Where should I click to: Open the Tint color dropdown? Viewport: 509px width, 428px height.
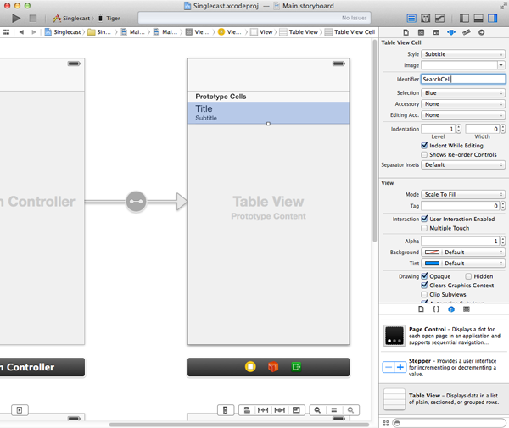point(473,264)
